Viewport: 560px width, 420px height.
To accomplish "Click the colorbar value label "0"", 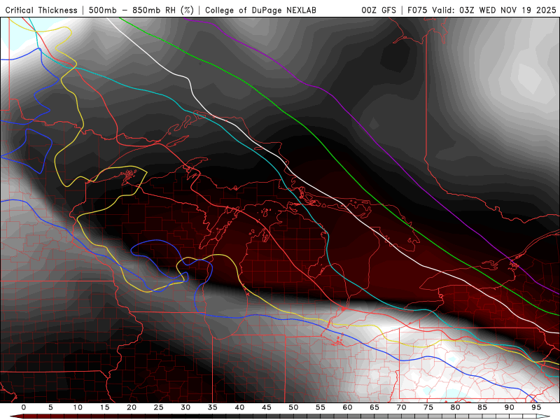I will click(24, 407).
